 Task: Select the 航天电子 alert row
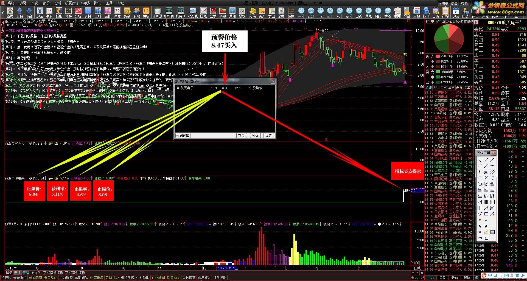225,88
